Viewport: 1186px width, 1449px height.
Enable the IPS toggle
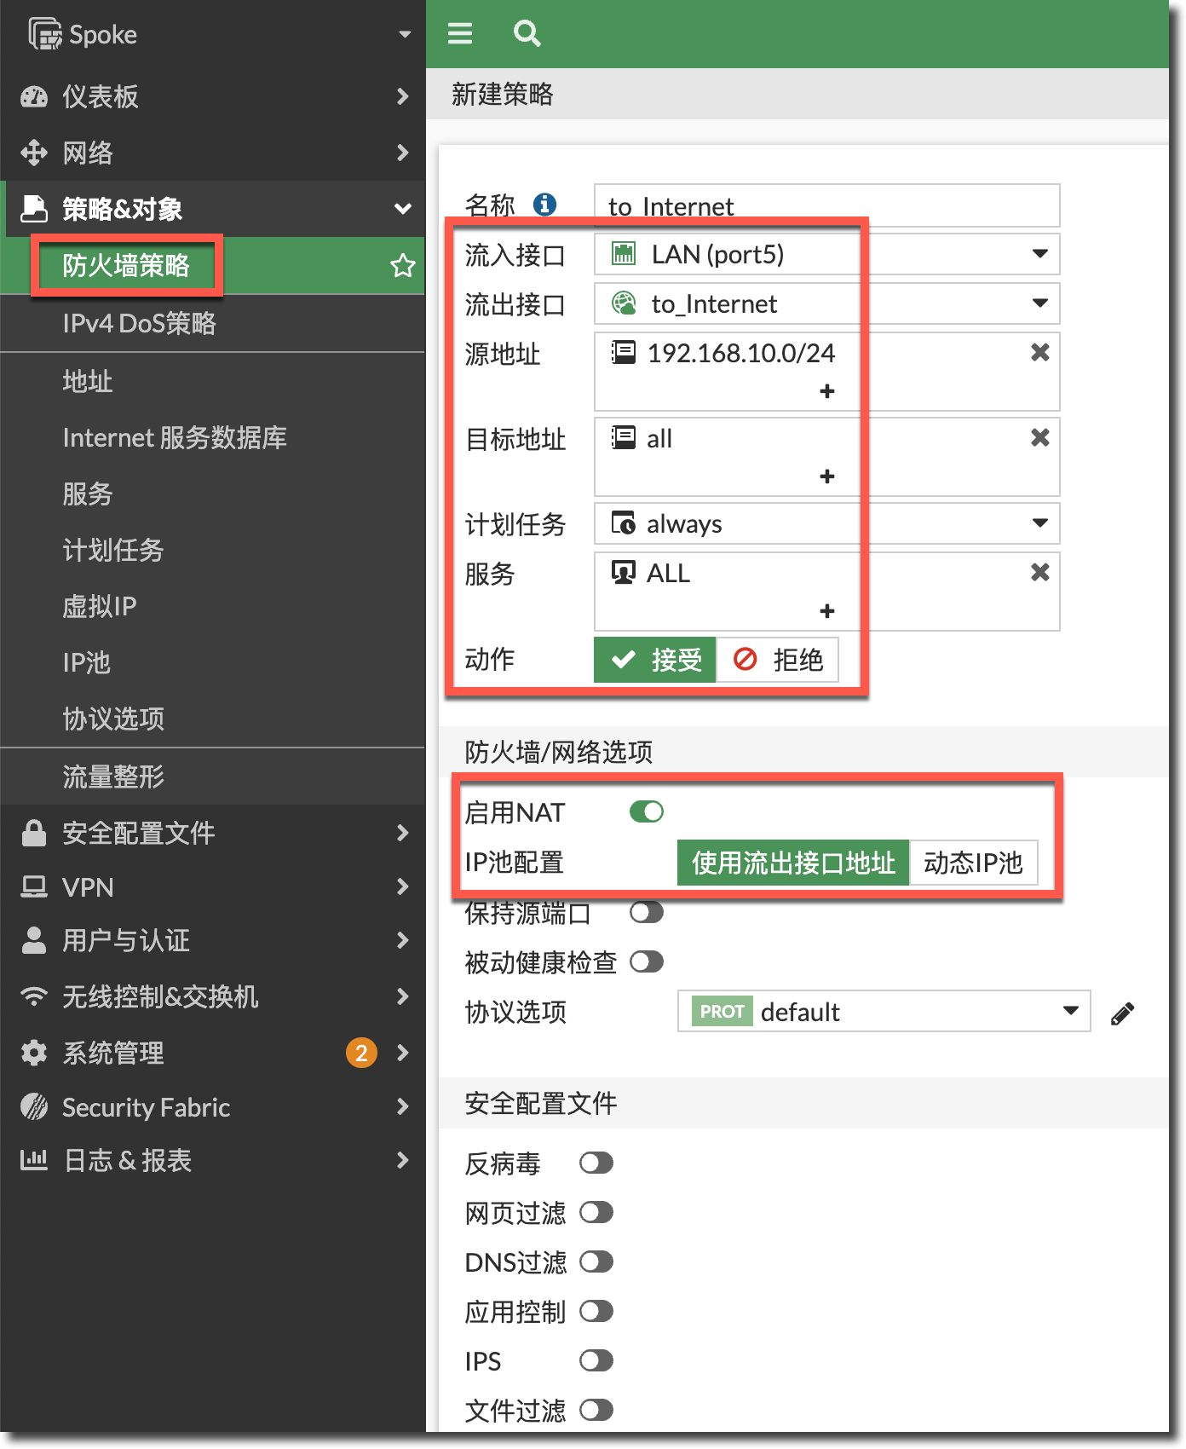click(x=596, y=1361)
